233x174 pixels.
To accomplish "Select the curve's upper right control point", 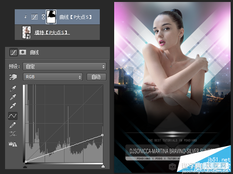I will tap(102, 135).
